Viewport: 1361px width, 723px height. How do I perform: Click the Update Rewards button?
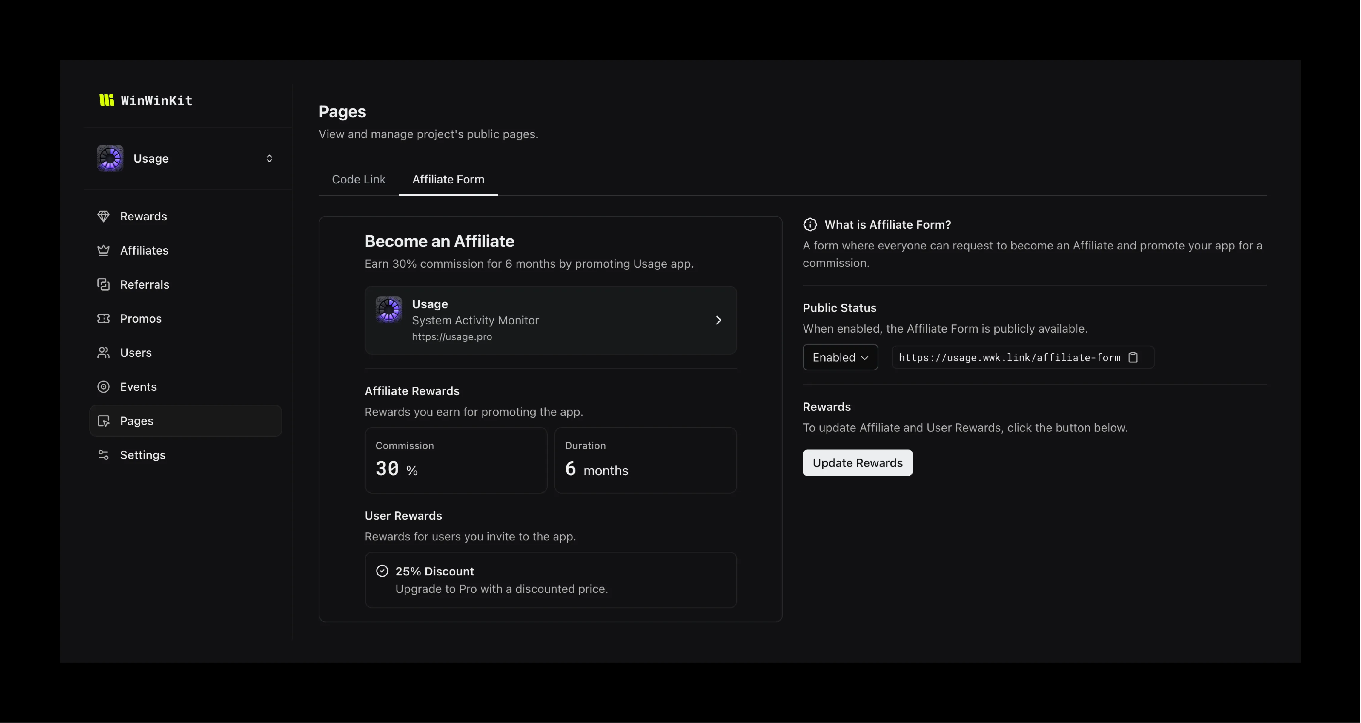point(857,462)
